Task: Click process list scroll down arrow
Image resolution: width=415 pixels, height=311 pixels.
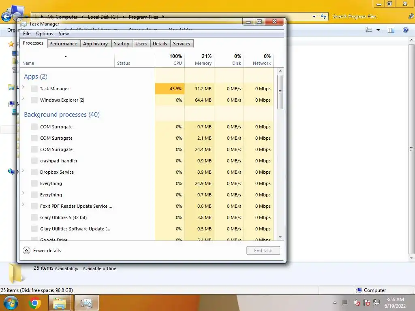Action: click(x=280, y=237)
